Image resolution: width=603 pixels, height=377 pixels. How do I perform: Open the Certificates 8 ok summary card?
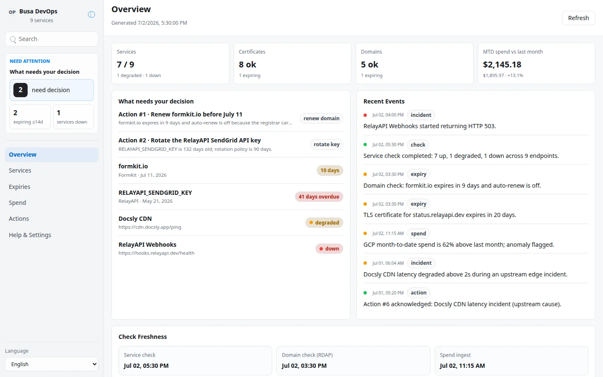(292, 64)
